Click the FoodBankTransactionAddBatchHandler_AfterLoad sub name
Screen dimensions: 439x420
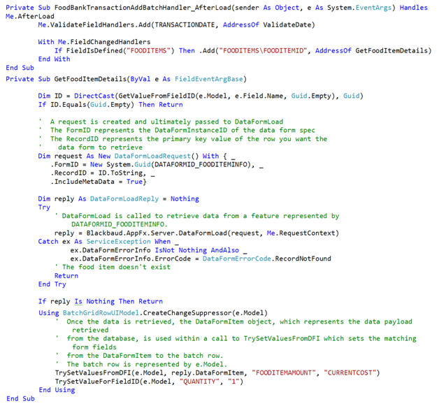pos(143,8)
